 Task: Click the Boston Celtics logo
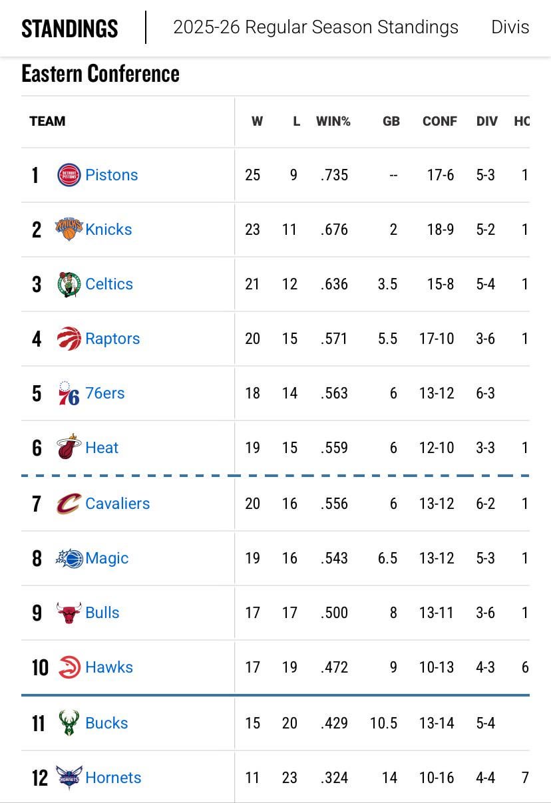(69, 284)
